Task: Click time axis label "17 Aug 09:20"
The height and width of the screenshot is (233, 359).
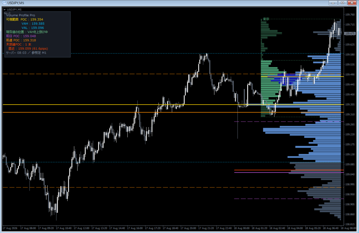Action: pos(45,228)
